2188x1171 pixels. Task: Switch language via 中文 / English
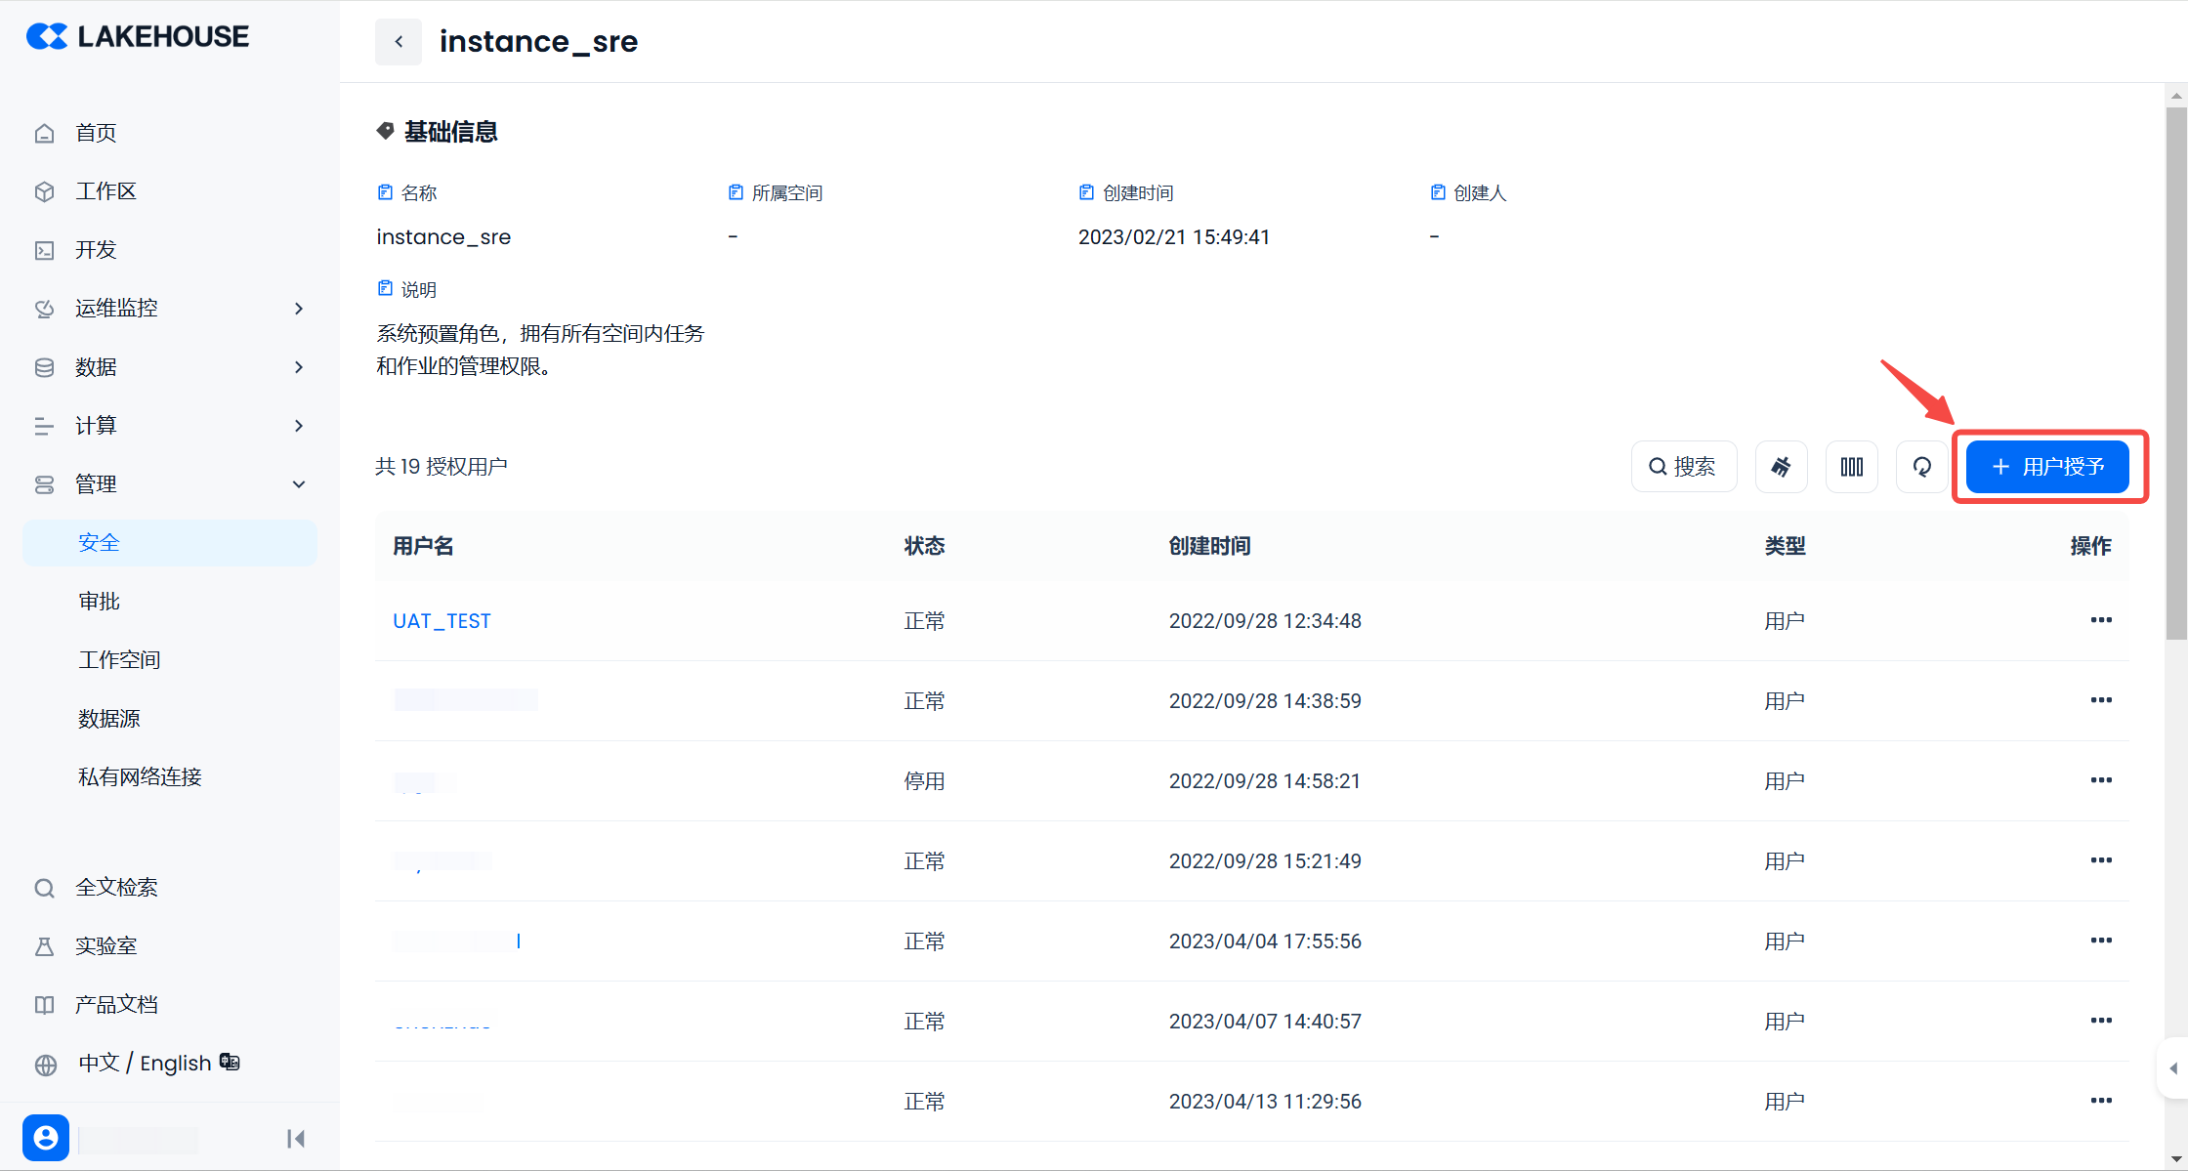pos(145,1063)
